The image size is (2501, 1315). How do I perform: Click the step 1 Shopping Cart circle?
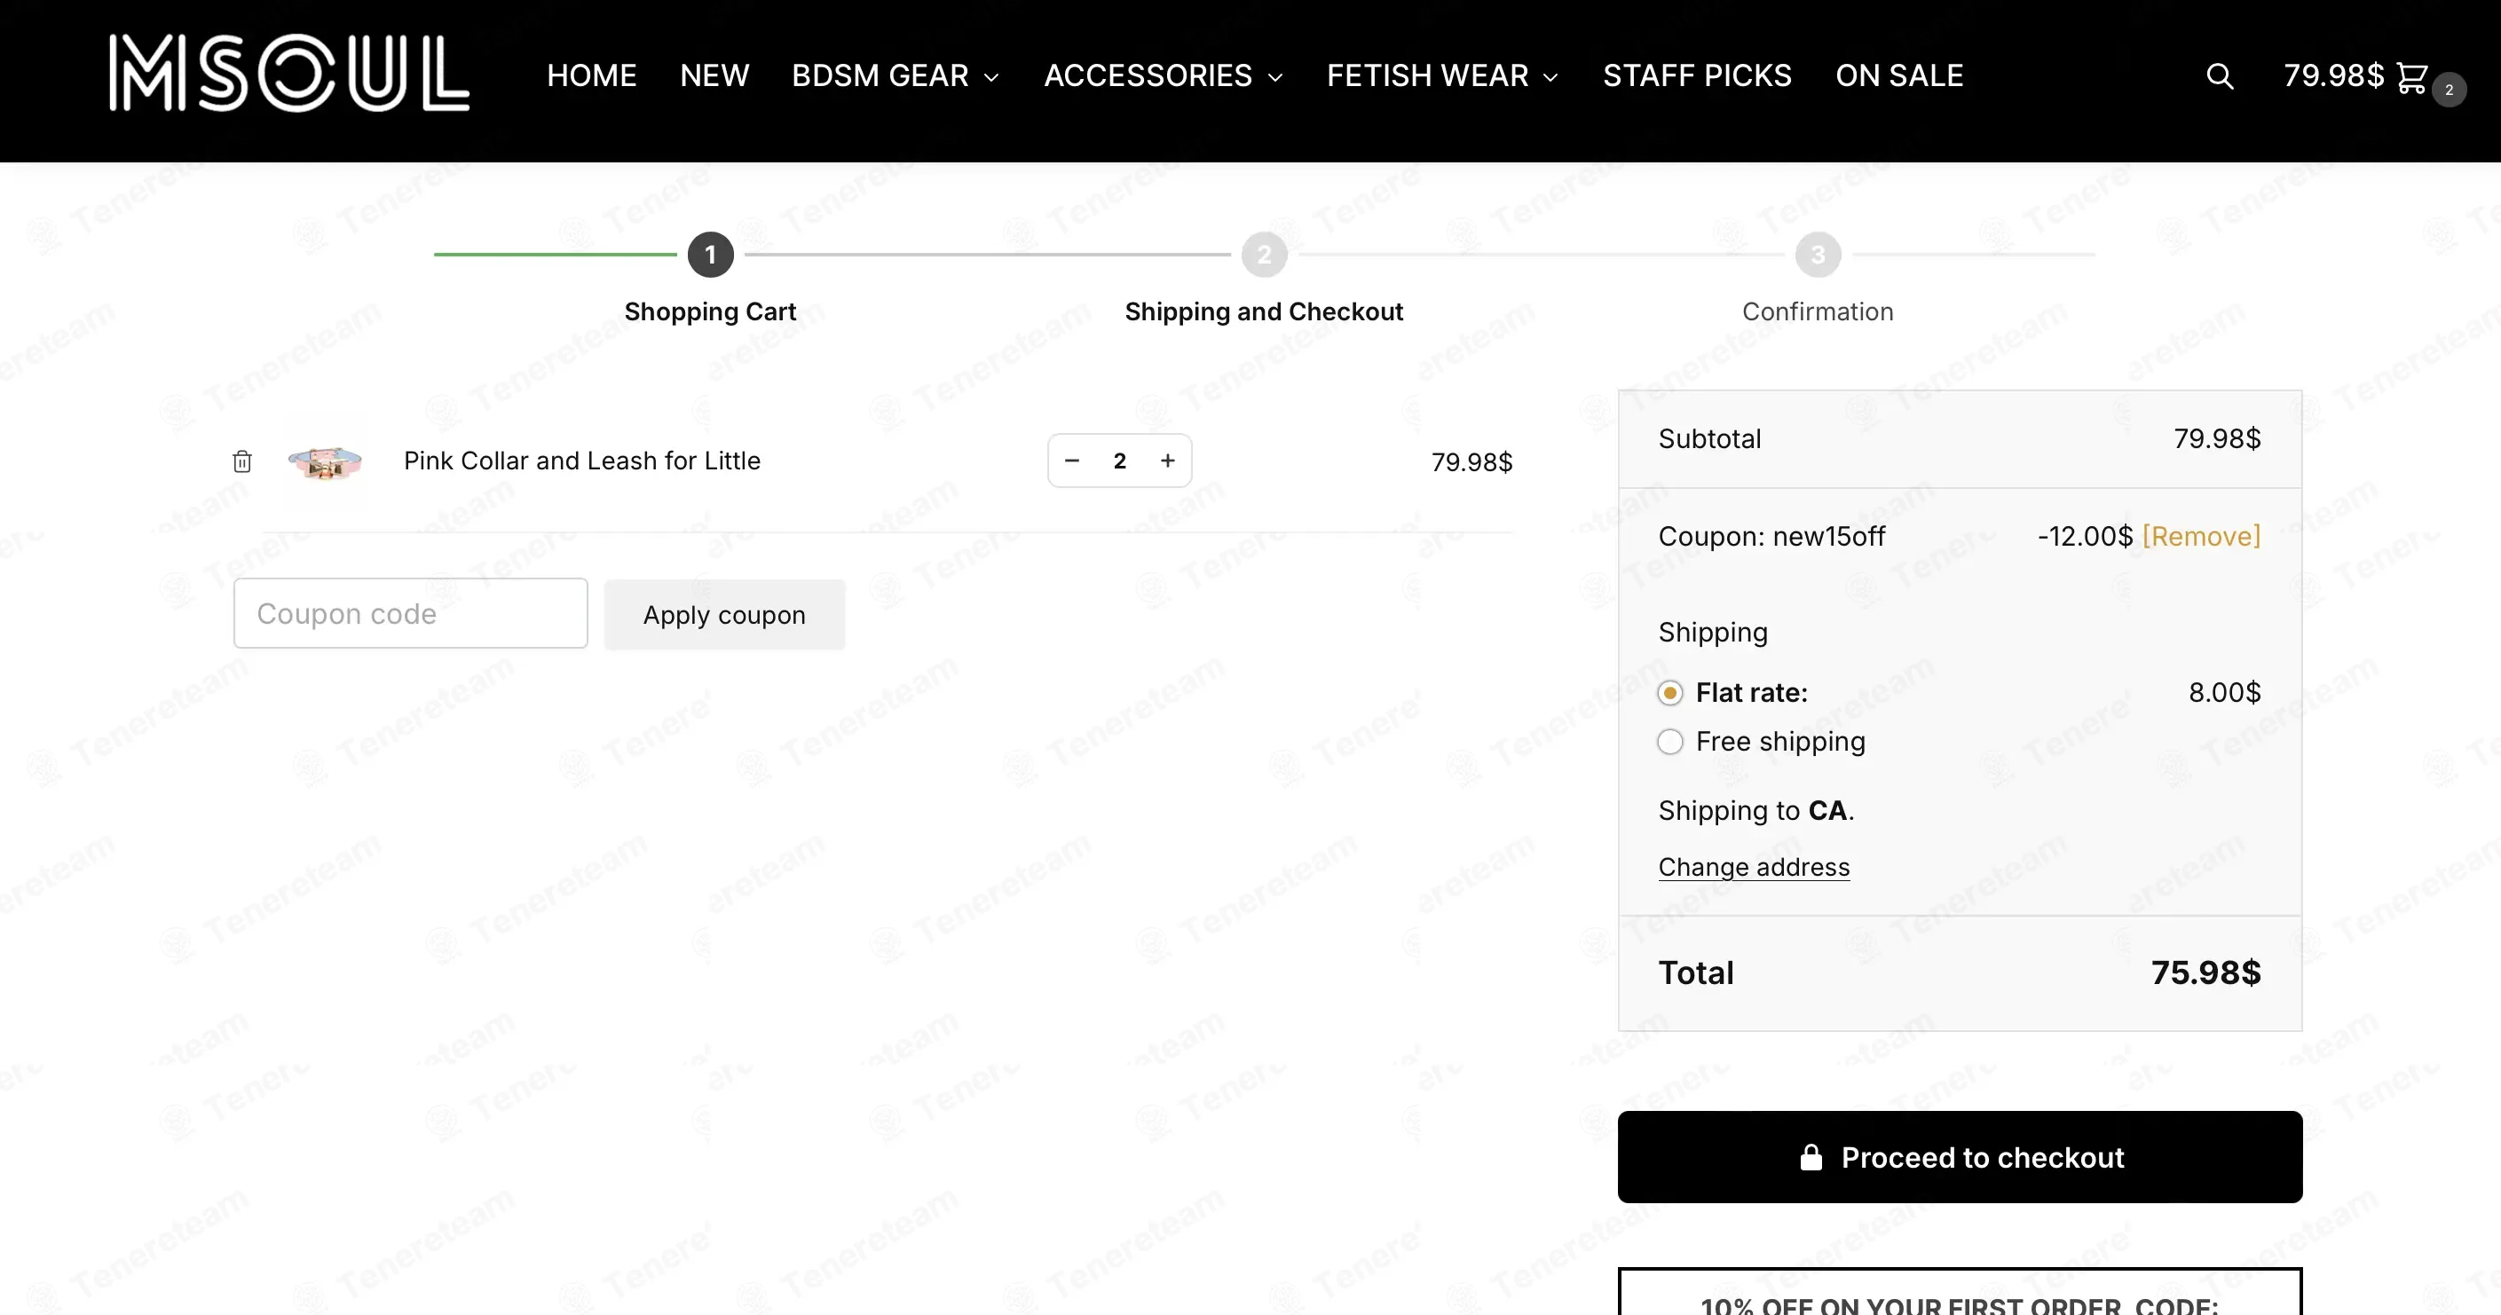point(711,255)
